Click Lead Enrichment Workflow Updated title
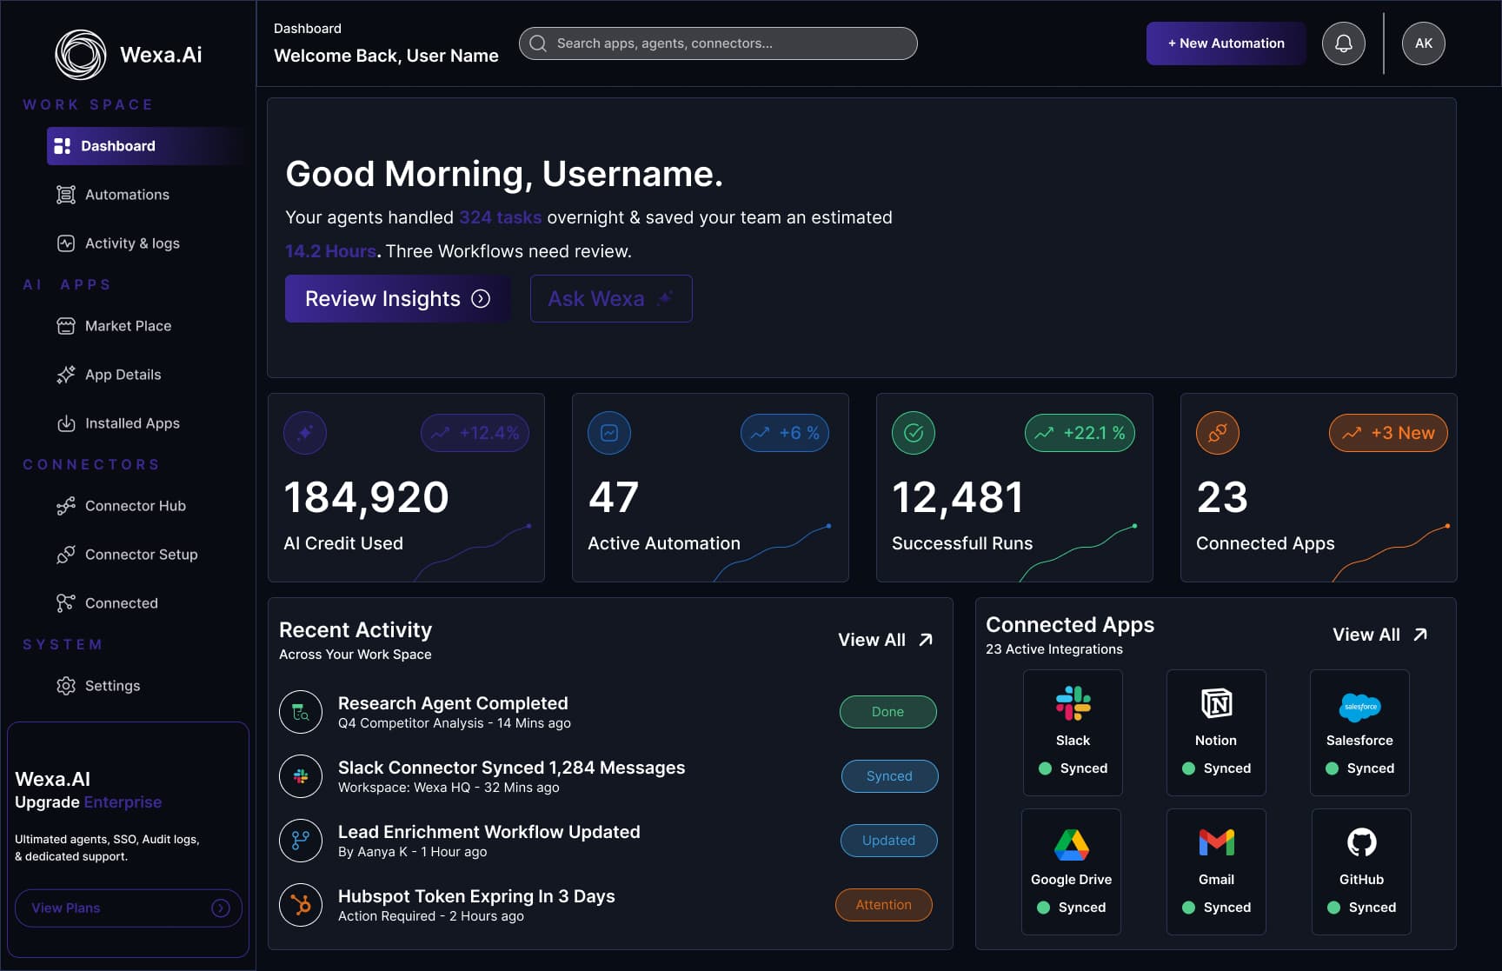The width and height of the screenshot is (1502, 971). pos(489,832)
